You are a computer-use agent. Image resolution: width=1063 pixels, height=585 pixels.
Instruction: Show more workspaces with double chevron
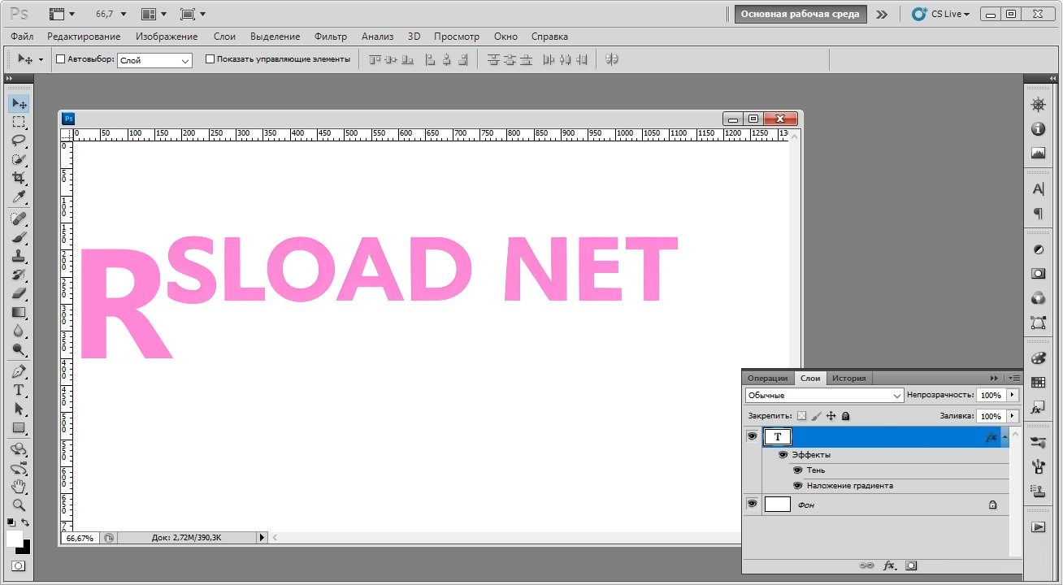tap(882, 15)
